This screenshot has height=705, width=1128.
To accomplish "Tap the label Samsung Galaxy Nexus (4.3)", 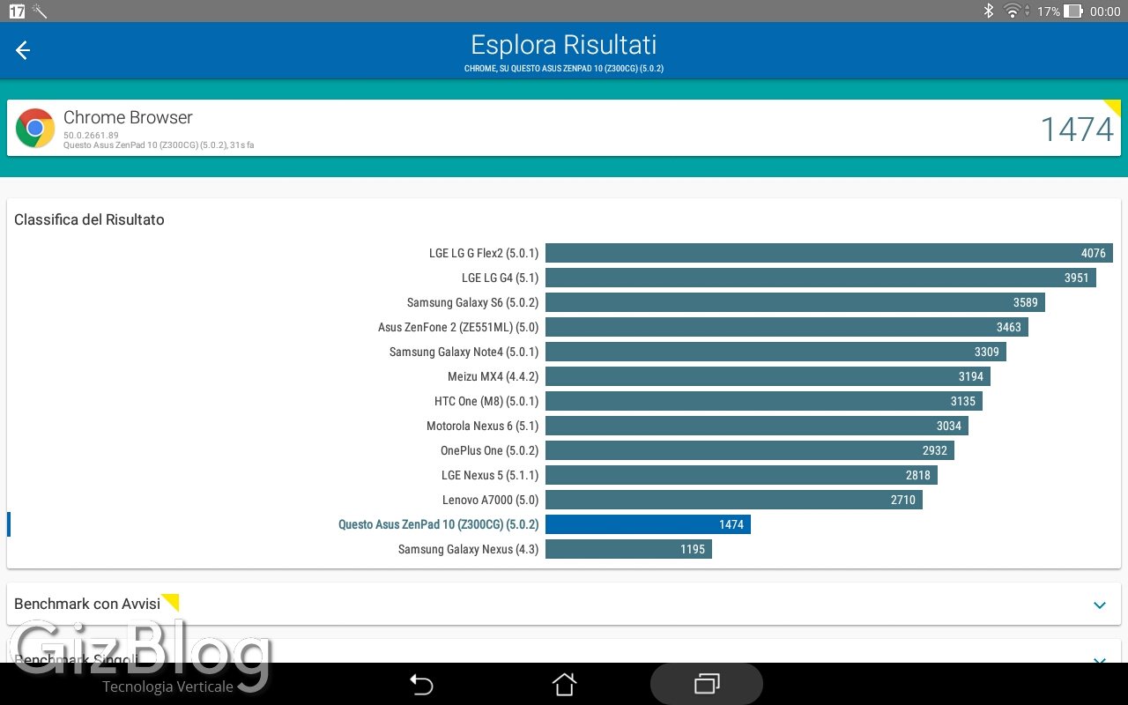I will click(x=468, y=549).
